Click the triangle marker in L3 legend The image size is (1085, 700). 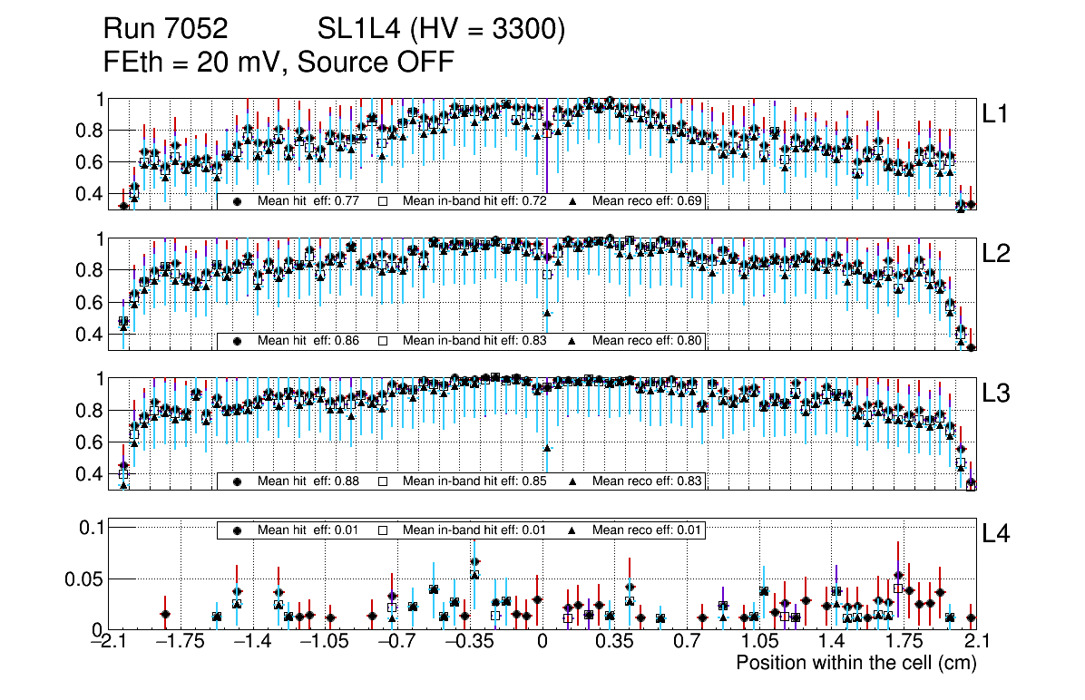point(574,481)
